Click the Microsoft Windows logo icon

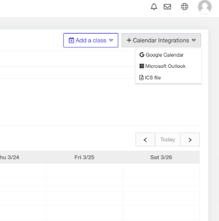point(142,66)
